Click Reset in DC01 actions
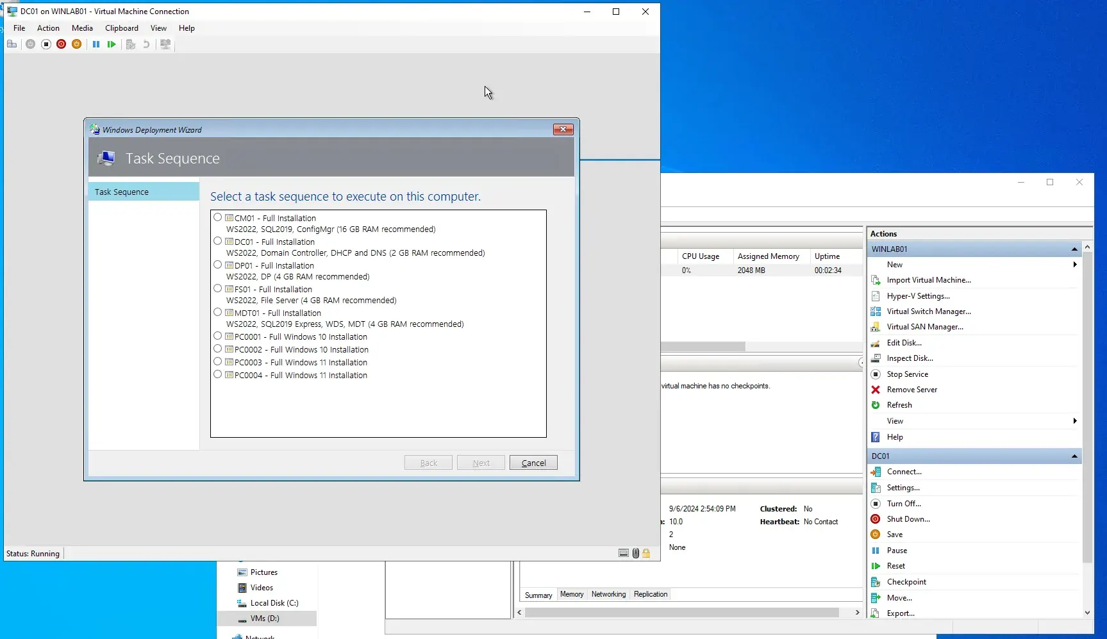 coord(896,566)
